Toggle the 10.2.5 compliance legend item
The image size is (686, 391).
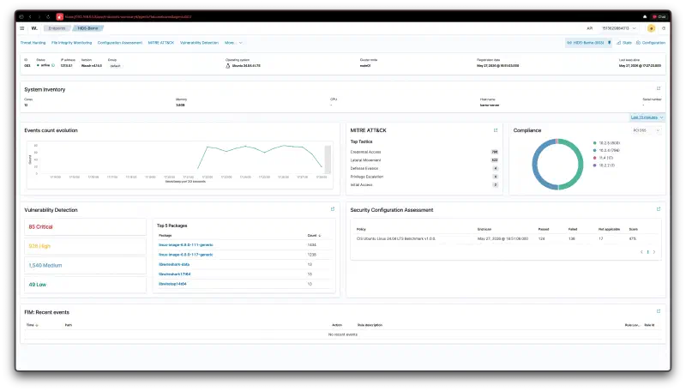tap(606, 143)
